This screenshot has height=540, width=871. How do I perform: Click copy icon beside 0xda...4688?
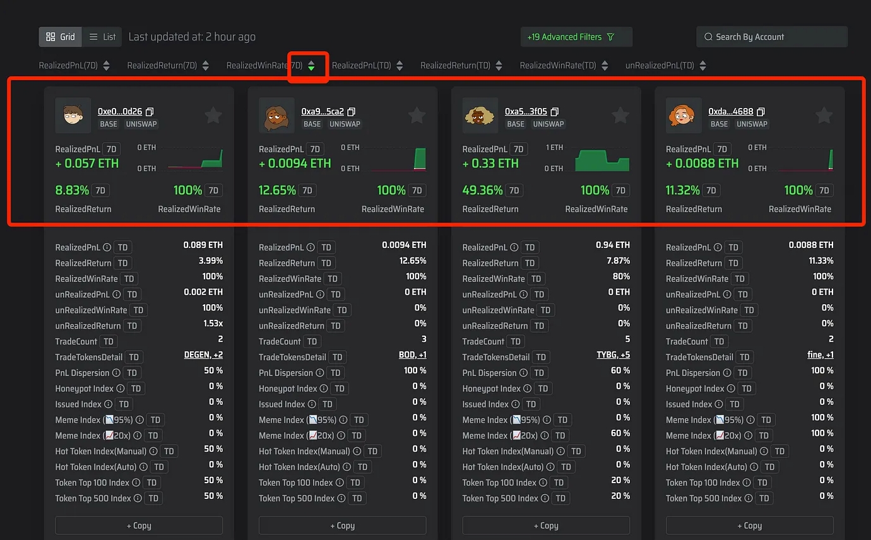click(761, 112)
